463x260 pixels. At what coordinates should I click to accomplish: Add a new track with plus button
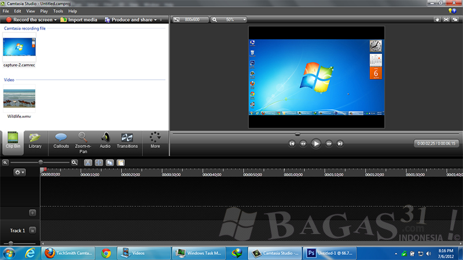[32, 213]
